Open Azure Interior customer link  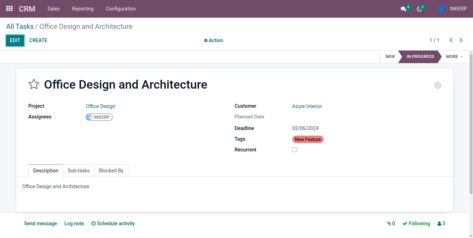point(307,106)
